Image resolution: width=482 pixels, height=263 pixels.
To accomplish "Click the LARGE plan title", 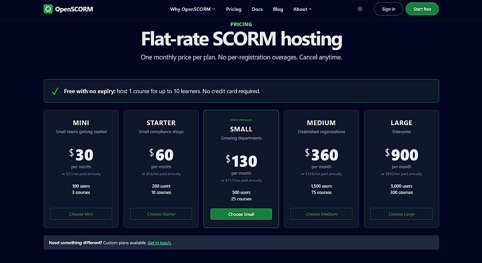I will (x=401, y=123).
